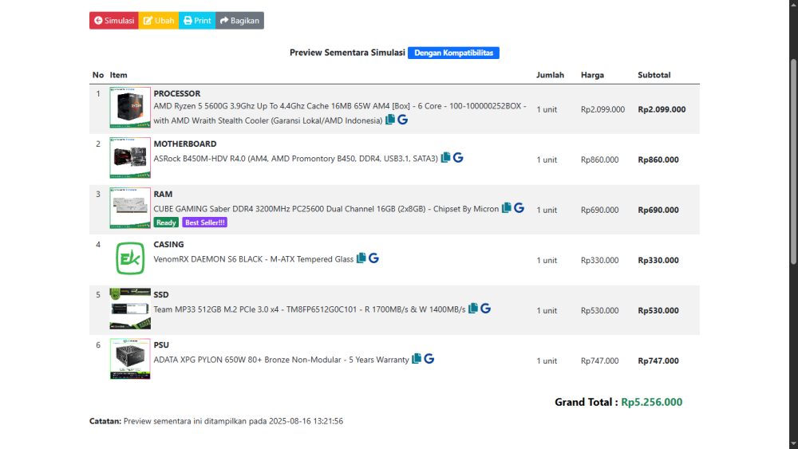Click the page vertical scrollbar thumb
798x449 pixels.
click(793, 161)
